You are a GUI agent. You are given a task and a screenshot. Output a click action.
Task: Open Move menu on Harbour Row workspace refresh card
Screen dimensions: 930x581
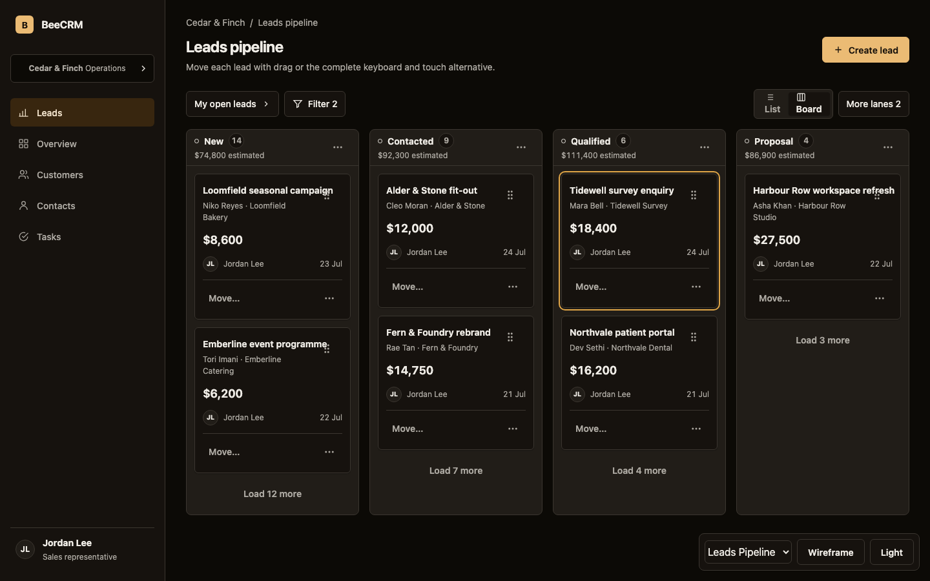coord(774,298)
